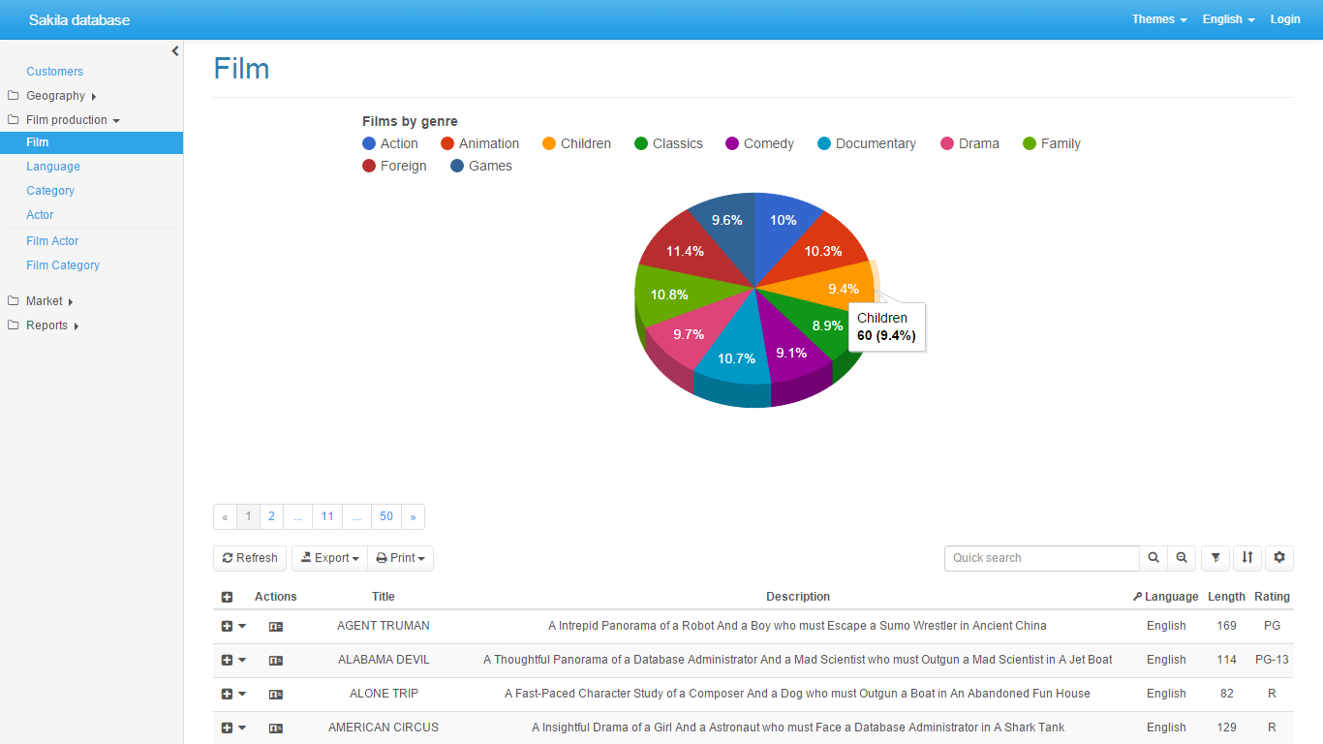Open the Film Category sidebar item
This screenshot has width=1323, height=744.
(x=63, y=265)
